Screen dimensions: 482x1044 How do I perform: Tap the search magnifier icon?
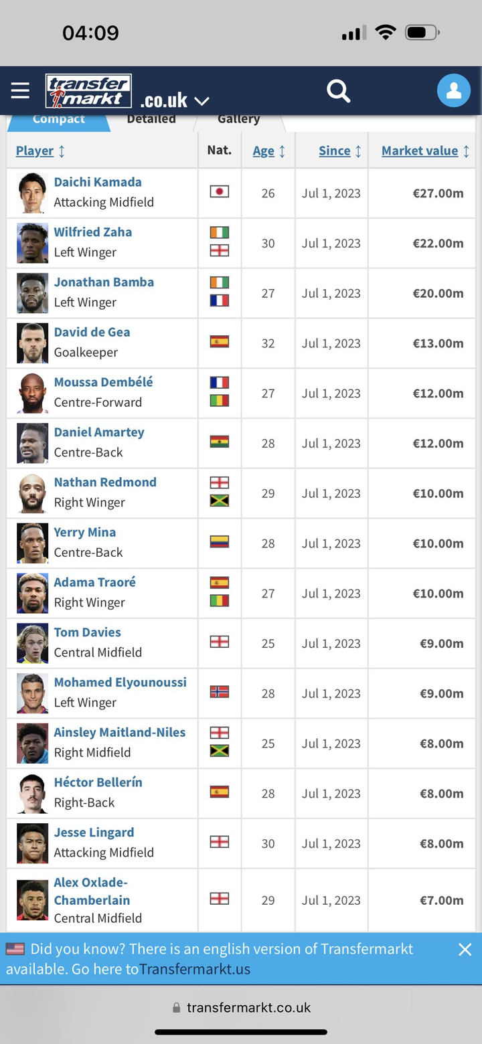[x=339, y=91]
